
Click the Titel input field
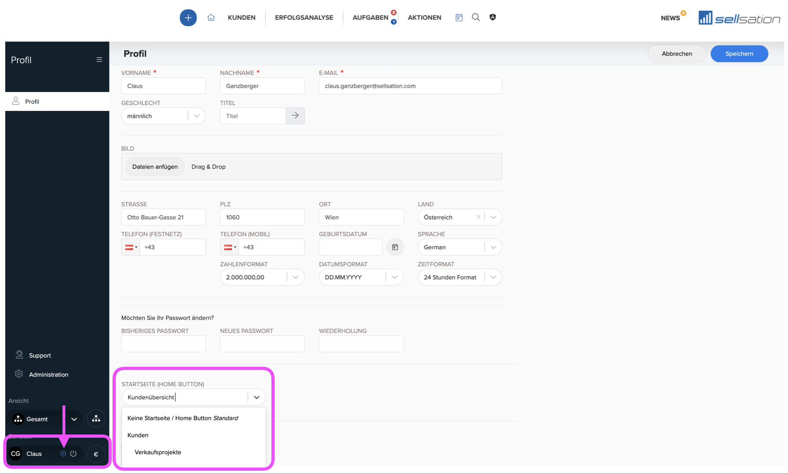(253, 116)
